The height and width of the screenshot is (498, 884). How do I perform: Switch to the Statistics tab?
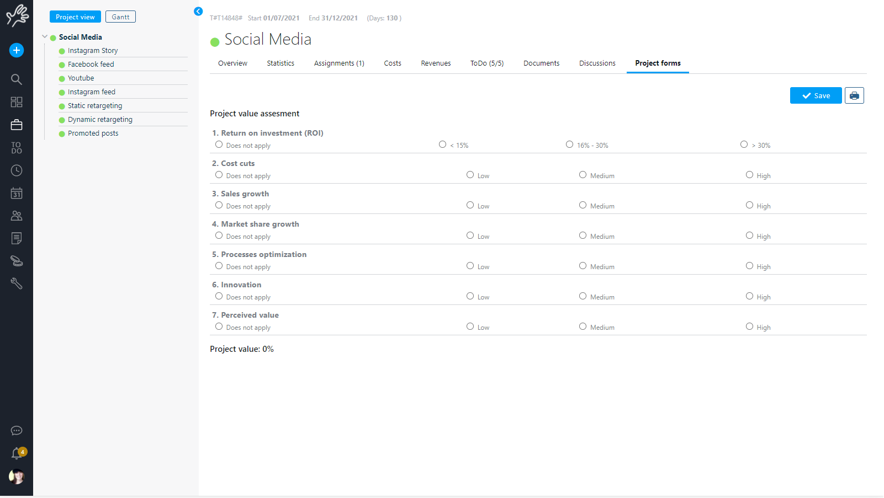[x=280, y=63]
